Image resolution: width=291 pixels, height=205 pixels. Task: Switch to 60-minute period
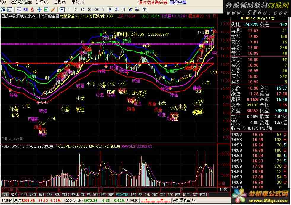96,9
